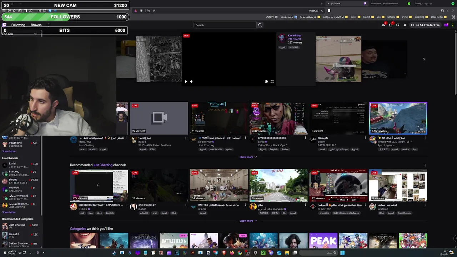Expand Show more under live channels row

tap(248, 157)
